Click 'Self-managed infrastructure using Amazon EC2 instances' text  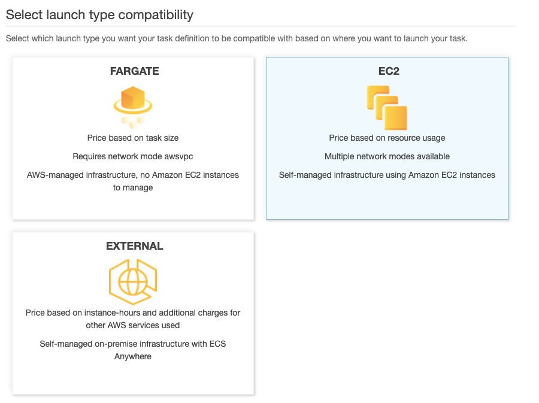pos(387,175)
